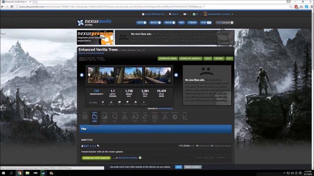Show previous gallery images arrow
Screen dimensions: 314x176
click(x=82, y=75)
